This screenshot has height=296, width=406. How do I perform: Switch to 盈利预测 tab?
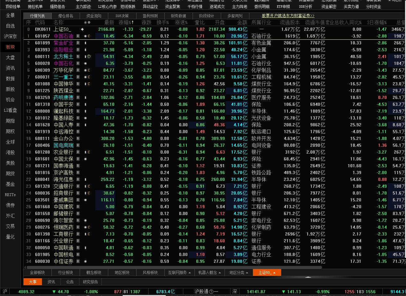click(x=150, y=16)
